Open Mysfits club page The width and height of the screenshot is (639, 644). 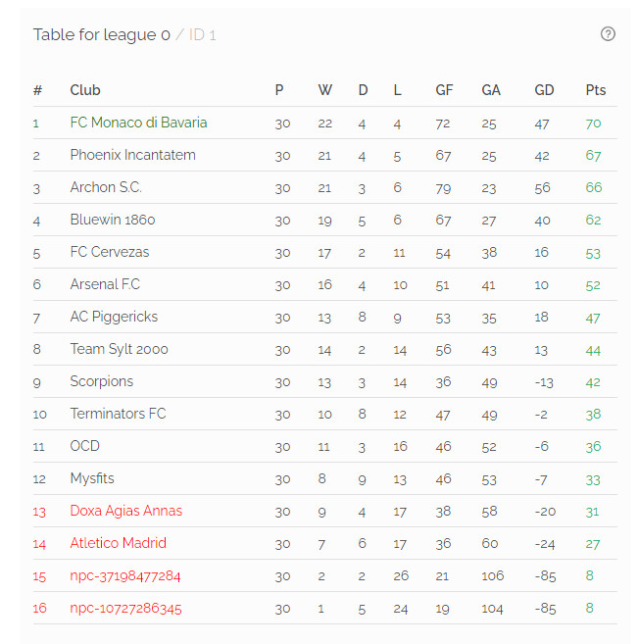point(92,478)
